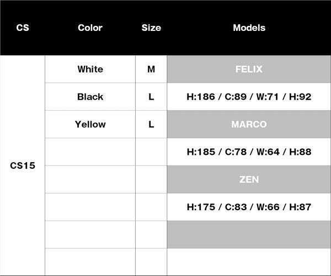Click the FELIX model name cell
Screen dimensions: 331x276
click(249, 69)
